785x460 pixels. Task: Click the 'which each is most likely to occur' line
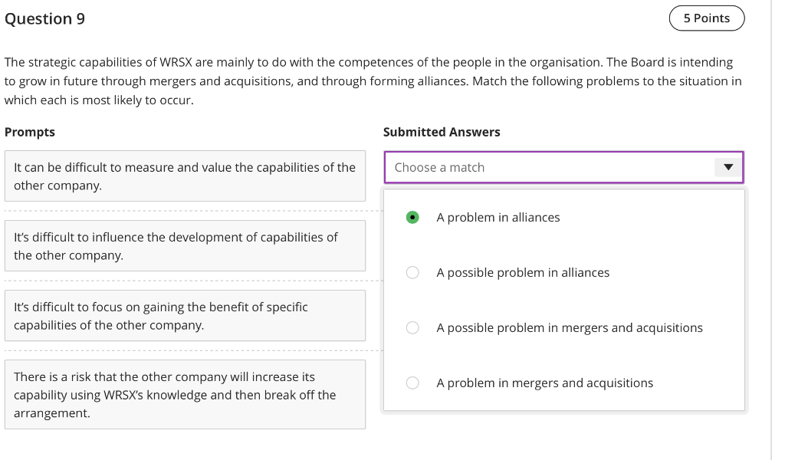pyautogui.click(x=99, y=100)
